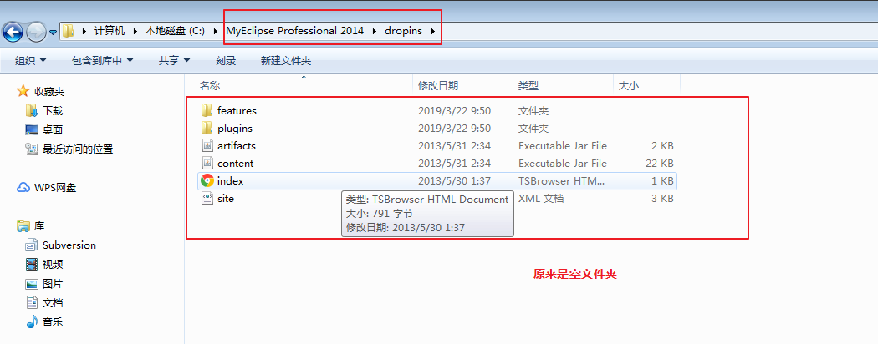Open WPS网盘 in the navigation pane

point(55,187)
